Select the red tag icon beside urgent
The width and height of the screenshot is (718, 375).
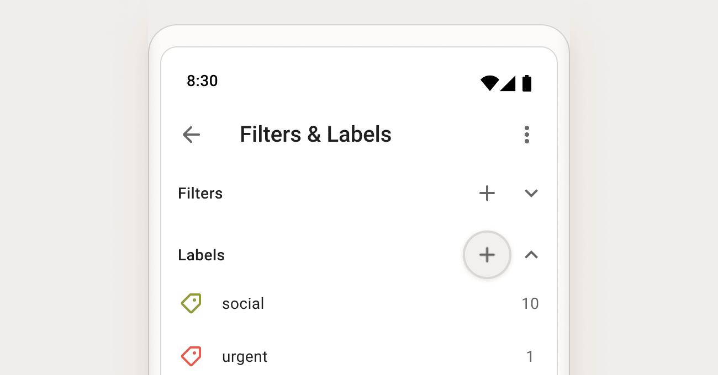pos(191,356)
